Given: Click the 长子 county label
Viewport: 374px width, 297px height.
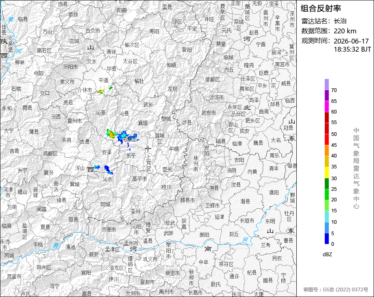Looking at the screenshot, I should click(x=131, y=156).
